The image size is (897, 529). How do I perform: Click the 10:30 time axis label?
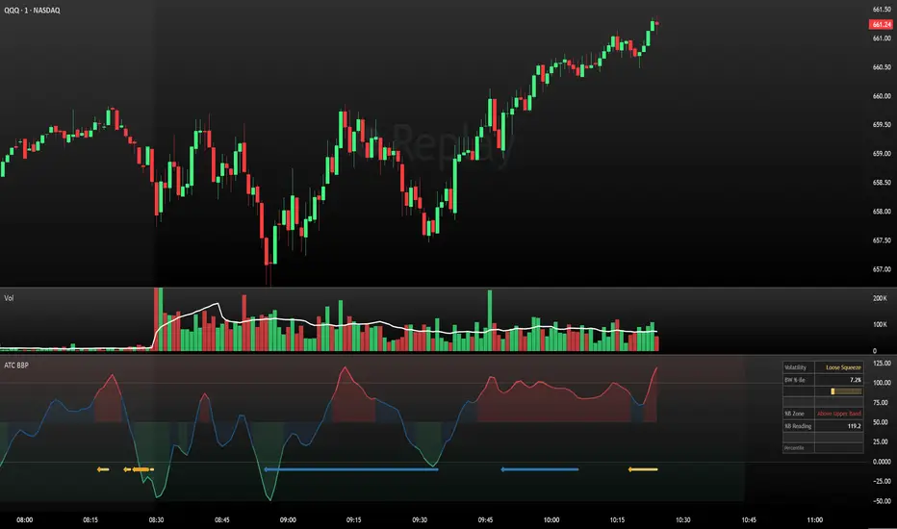(x=683, y=519)
